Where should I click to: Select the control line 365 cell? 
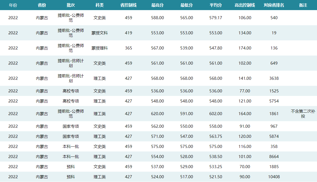coord(128,48)
